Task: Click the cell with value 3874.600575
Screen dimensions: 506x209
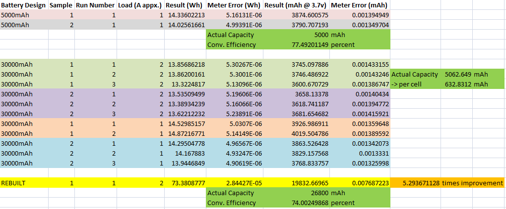Action: pyautogui.click(x=297, y=15)
